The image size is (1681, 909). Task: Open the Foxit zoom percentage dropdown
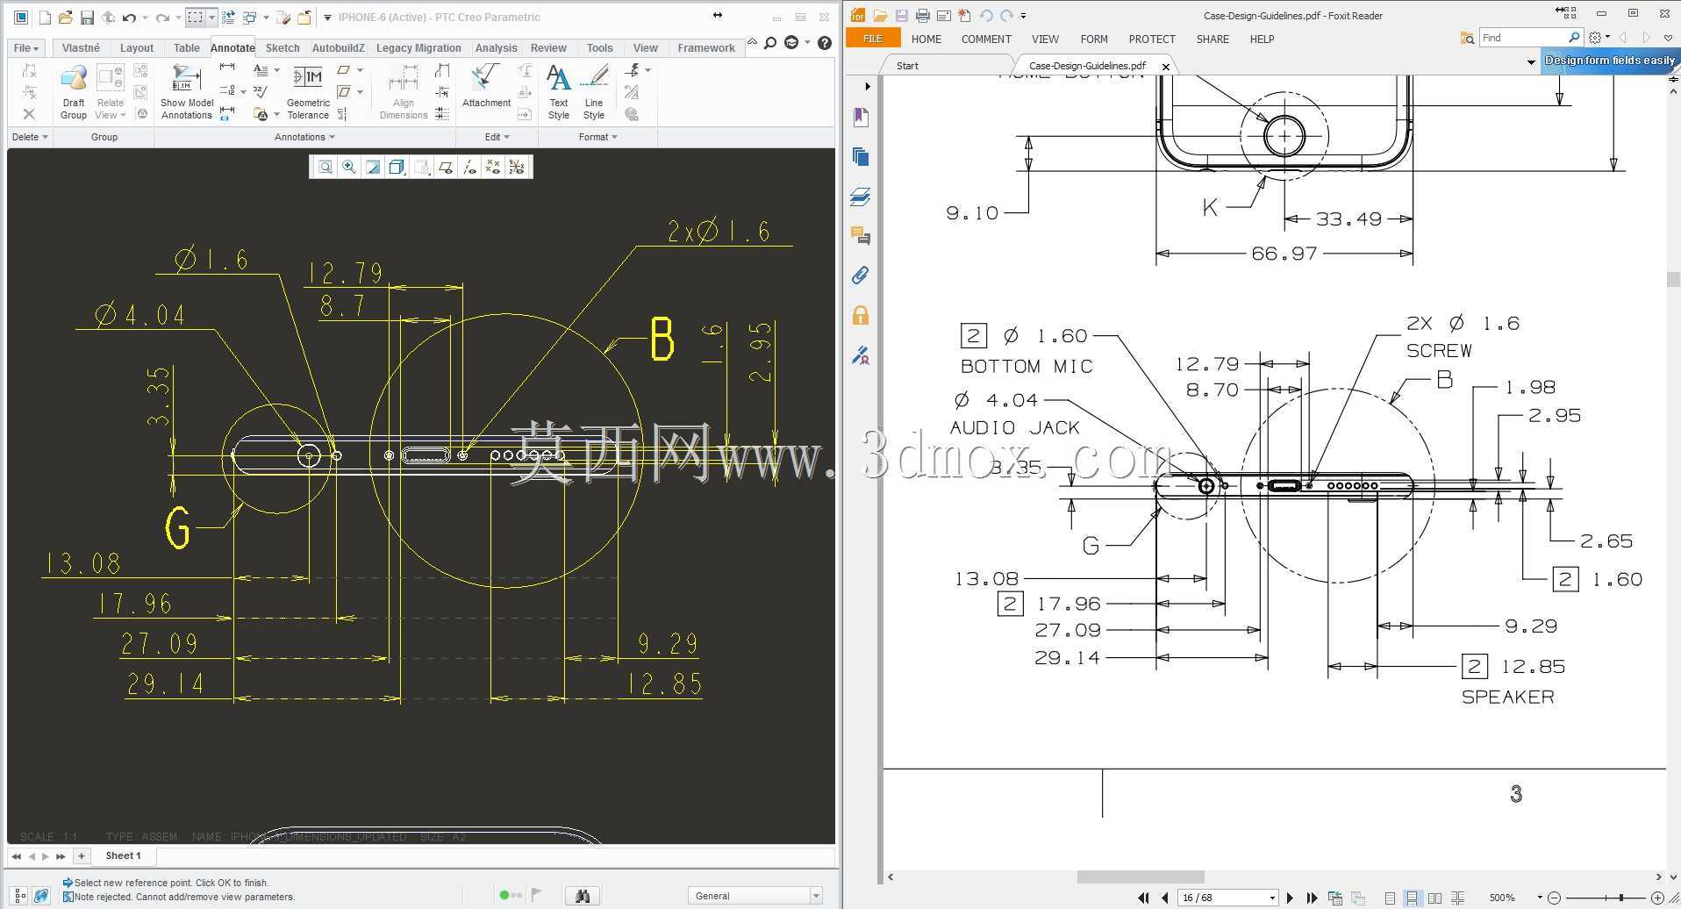tap(1539, 898)
